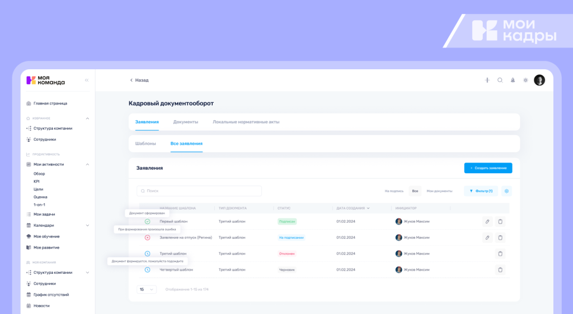Screen dimensions: 573x314
Task: Switch the list filter to Все
Action: pyautogui.click(x=415, y=191)
